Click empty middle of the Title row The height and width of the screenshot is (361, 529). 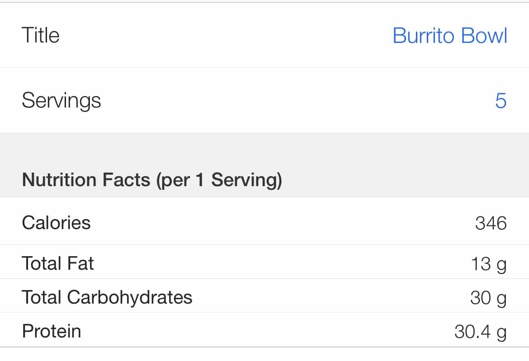click(226, 36)
